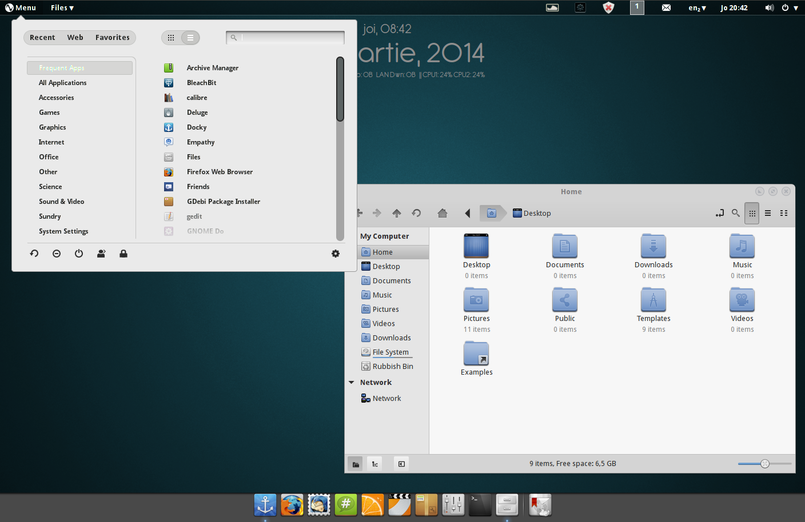Launch Archive Manager from the app list
805x522 pixels.
212,68
